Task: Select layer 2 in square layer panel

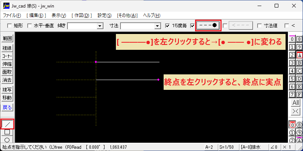Action: click(x=292, y=55)
